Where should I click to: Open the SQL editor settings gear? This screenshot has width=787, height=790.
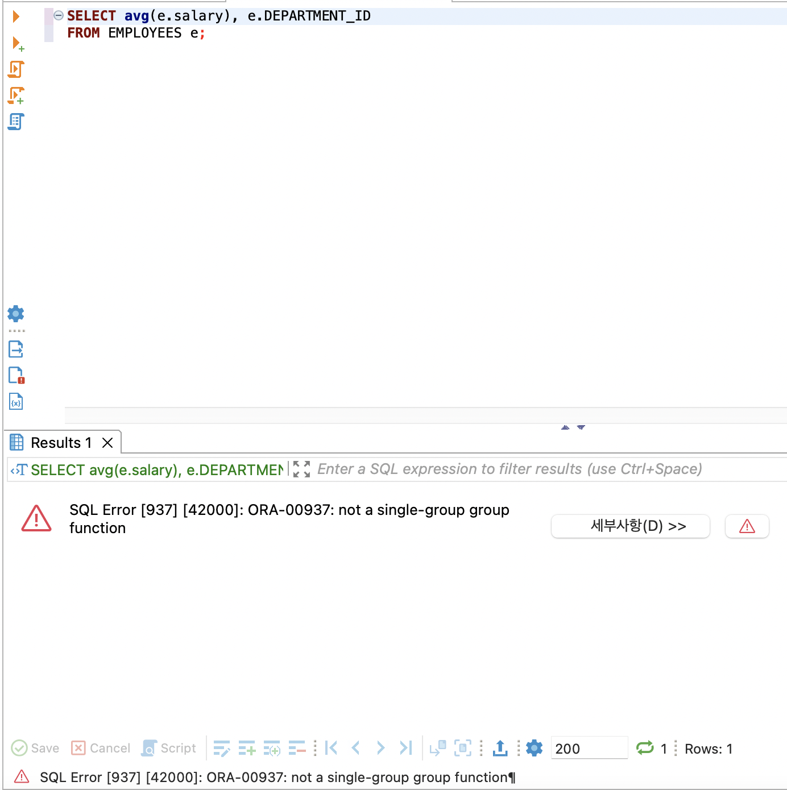pyautogui.click(x=16, y=314)
